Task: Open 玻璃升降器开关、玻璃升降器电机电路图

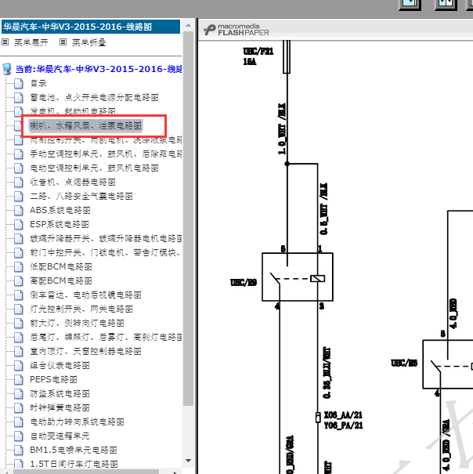Action: [106, 238]
